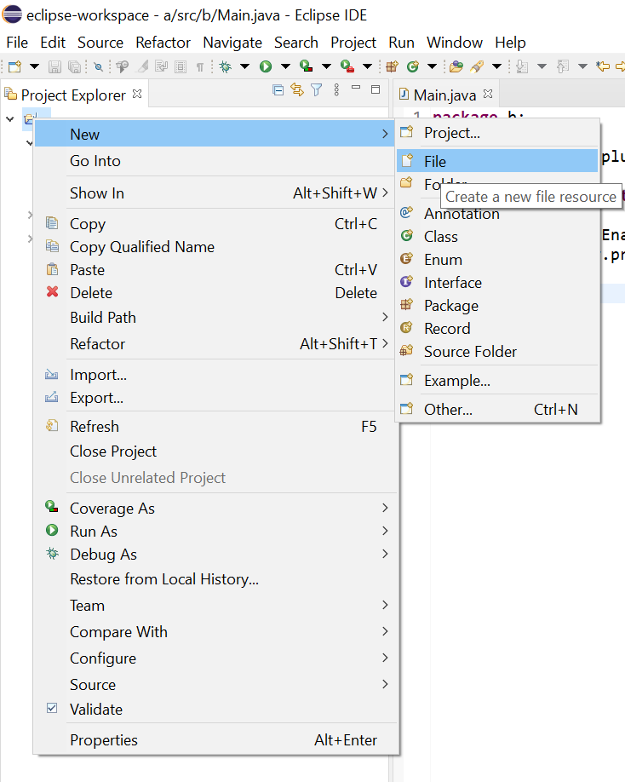Expand the Debug As submenu

216,554
